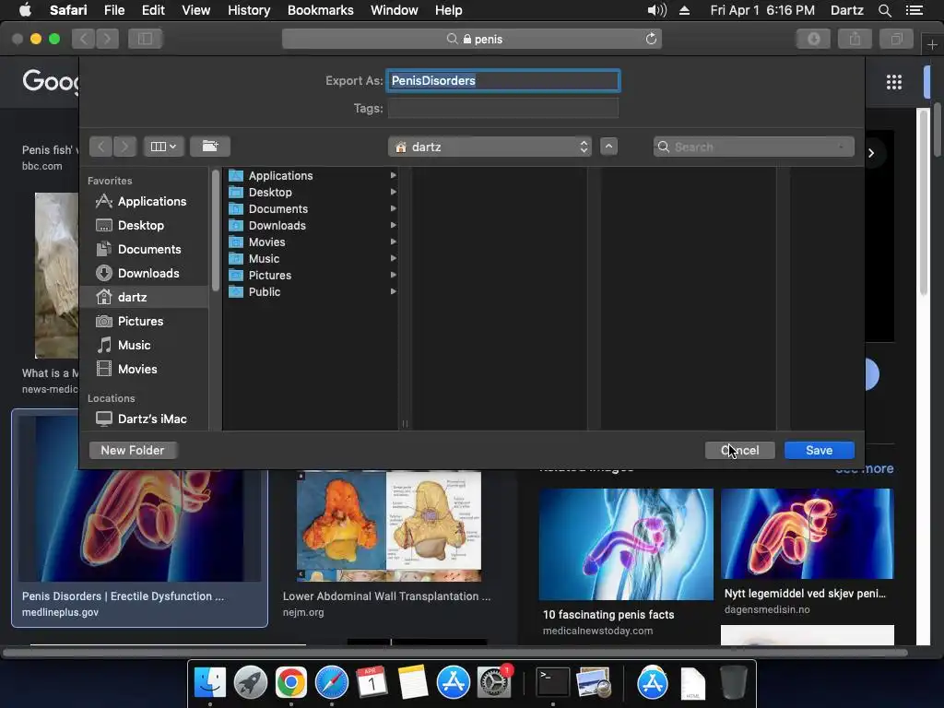Open the View menu

pos(196,10)
